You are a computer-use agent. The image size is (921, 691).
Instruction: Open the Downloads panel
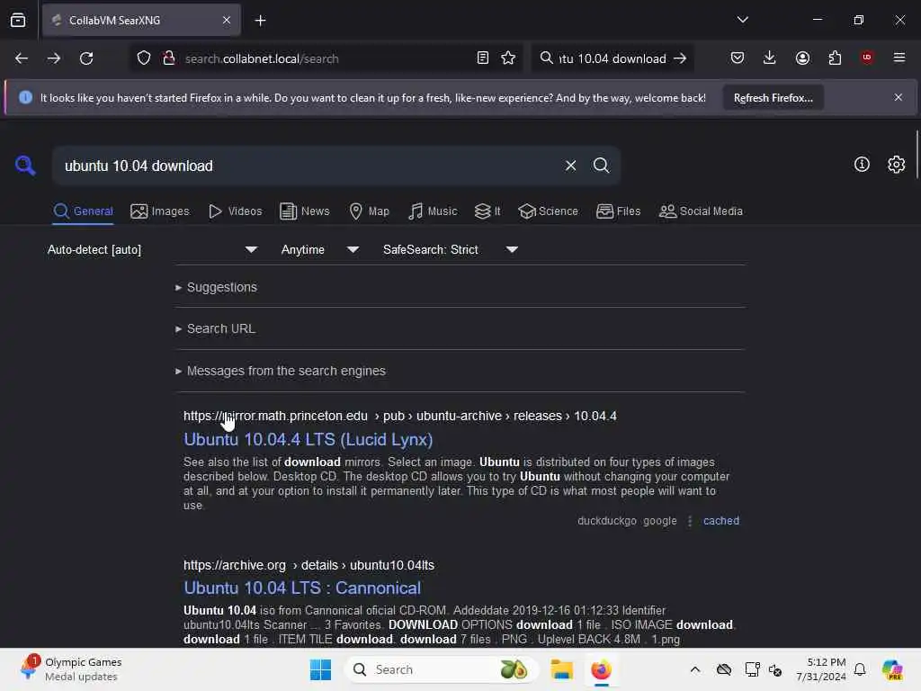click(x=770, y=58)
